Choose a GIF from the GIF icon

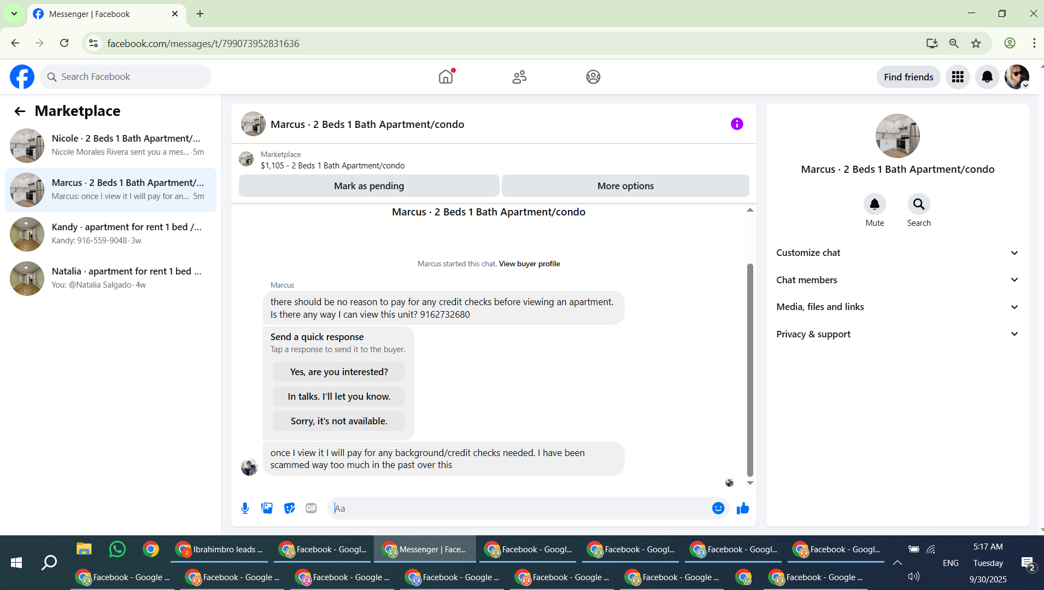(x=311, y=509)
